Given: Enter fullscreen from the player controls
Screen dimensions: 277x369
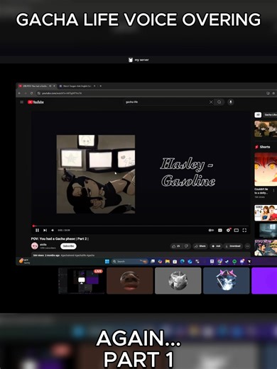Looking at the screenshot, I should coord(244,230).
